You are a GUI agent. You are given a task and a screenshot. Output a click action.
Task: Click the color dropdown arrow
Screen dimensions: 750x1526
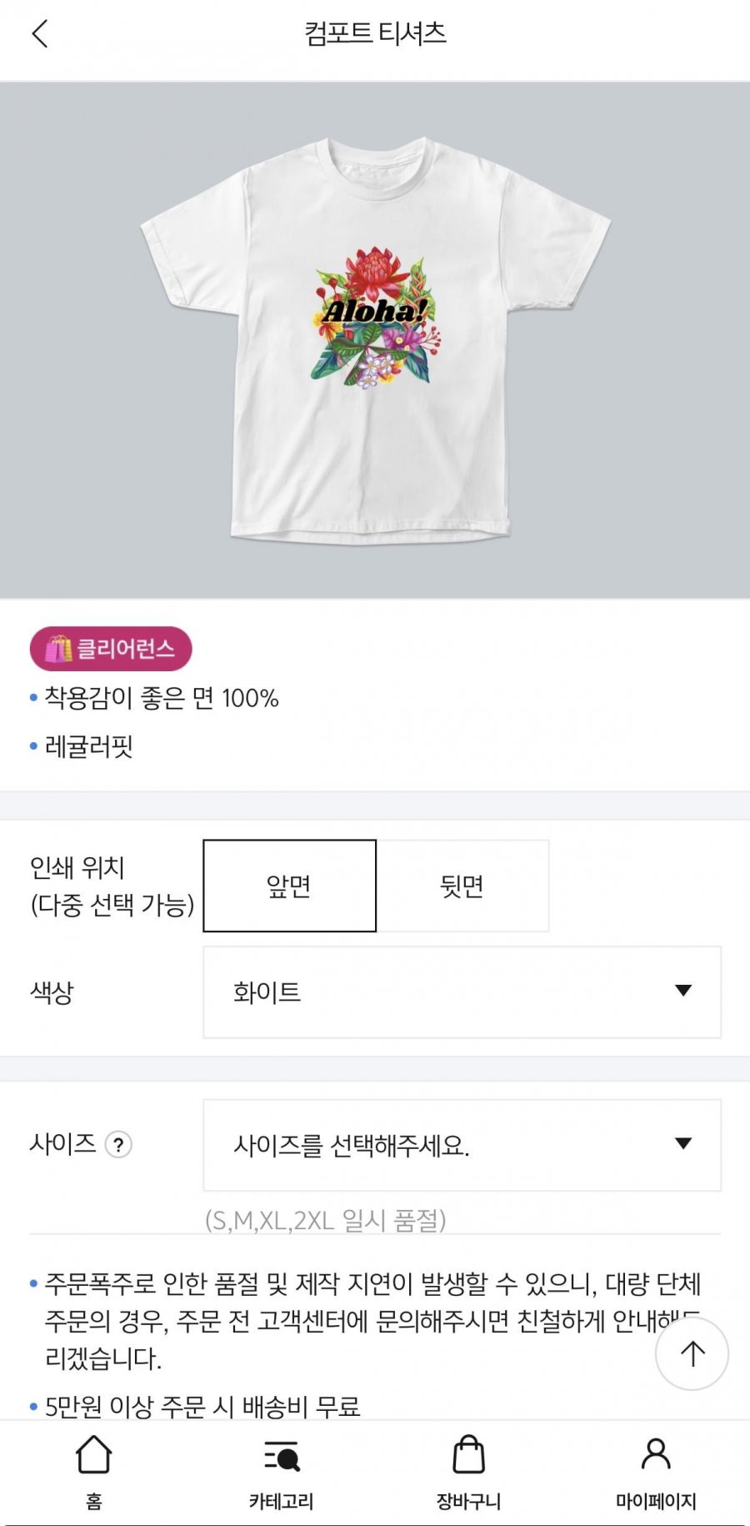point(683,991)
